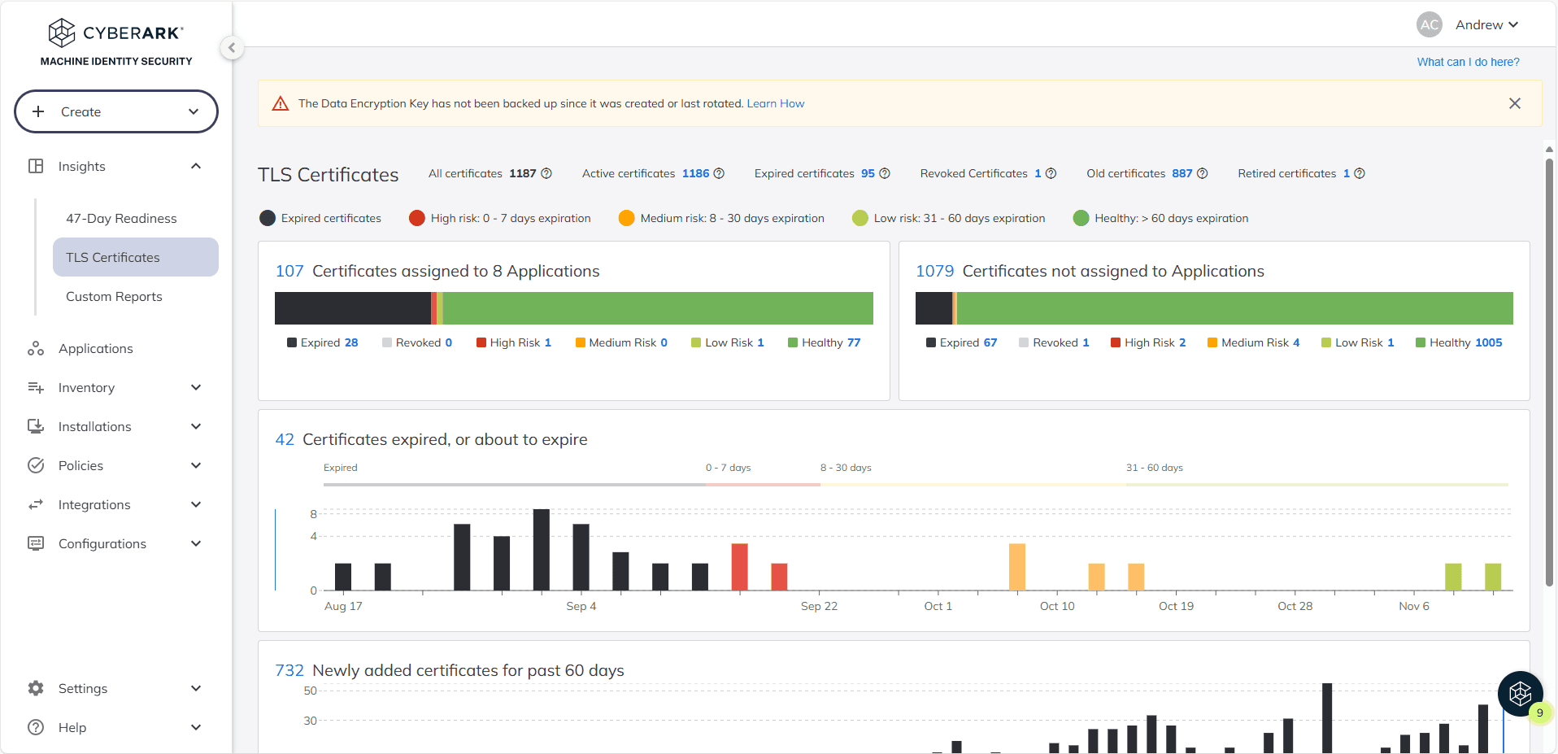Click help icon beside Expired certificates count

pyautogui.click(x=885, y=173)
